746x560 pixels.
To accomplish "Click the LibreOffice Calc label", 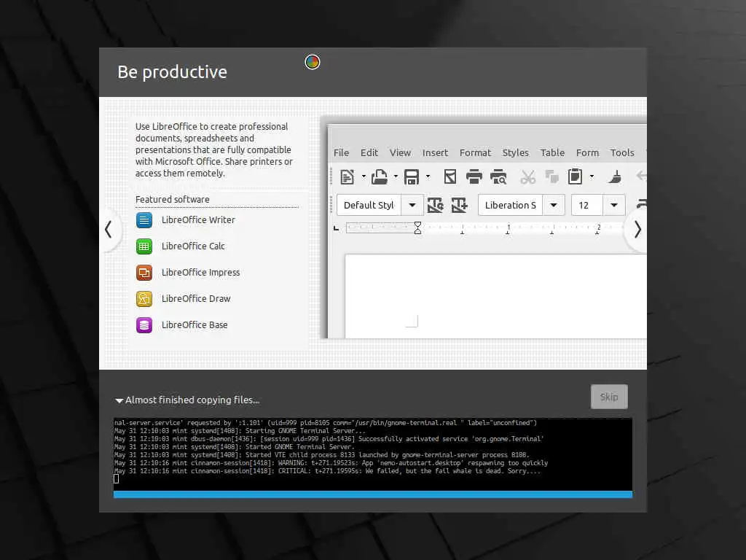I will (193, 246).
